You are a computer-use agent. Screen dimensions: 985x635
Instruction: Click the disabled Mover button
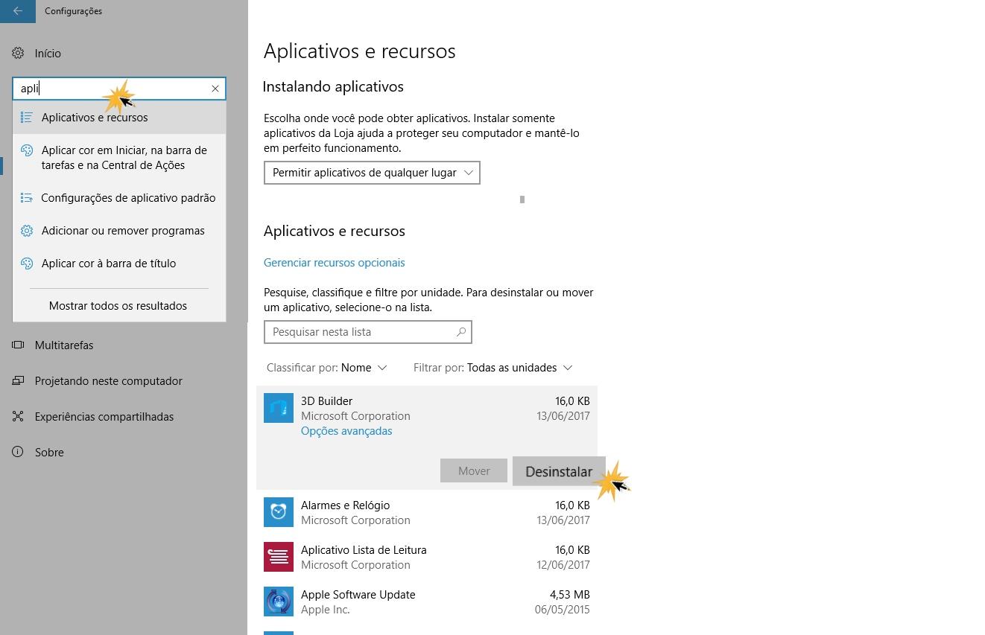click(474, 471)
